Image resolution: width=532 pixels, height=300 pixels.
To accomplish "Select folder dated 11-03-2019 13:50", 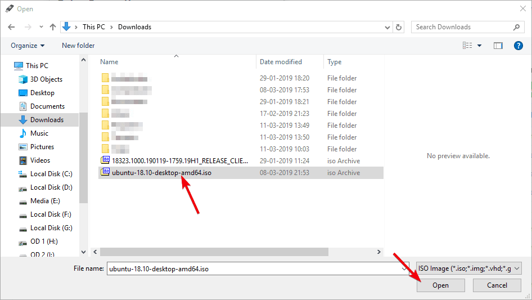I will [x=241, y=137].
